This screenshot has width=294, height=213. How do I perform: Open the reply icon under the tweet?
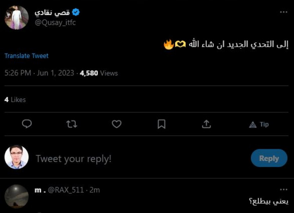[26, 124]
